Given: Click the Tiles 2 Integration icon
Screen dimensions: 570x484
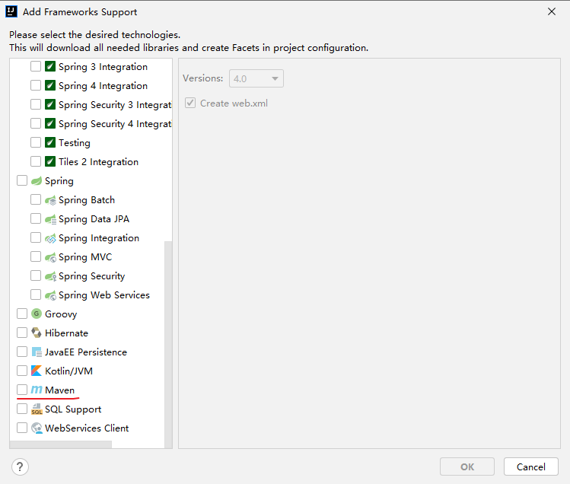Looking at the screenshot, I should click(50, 161).
